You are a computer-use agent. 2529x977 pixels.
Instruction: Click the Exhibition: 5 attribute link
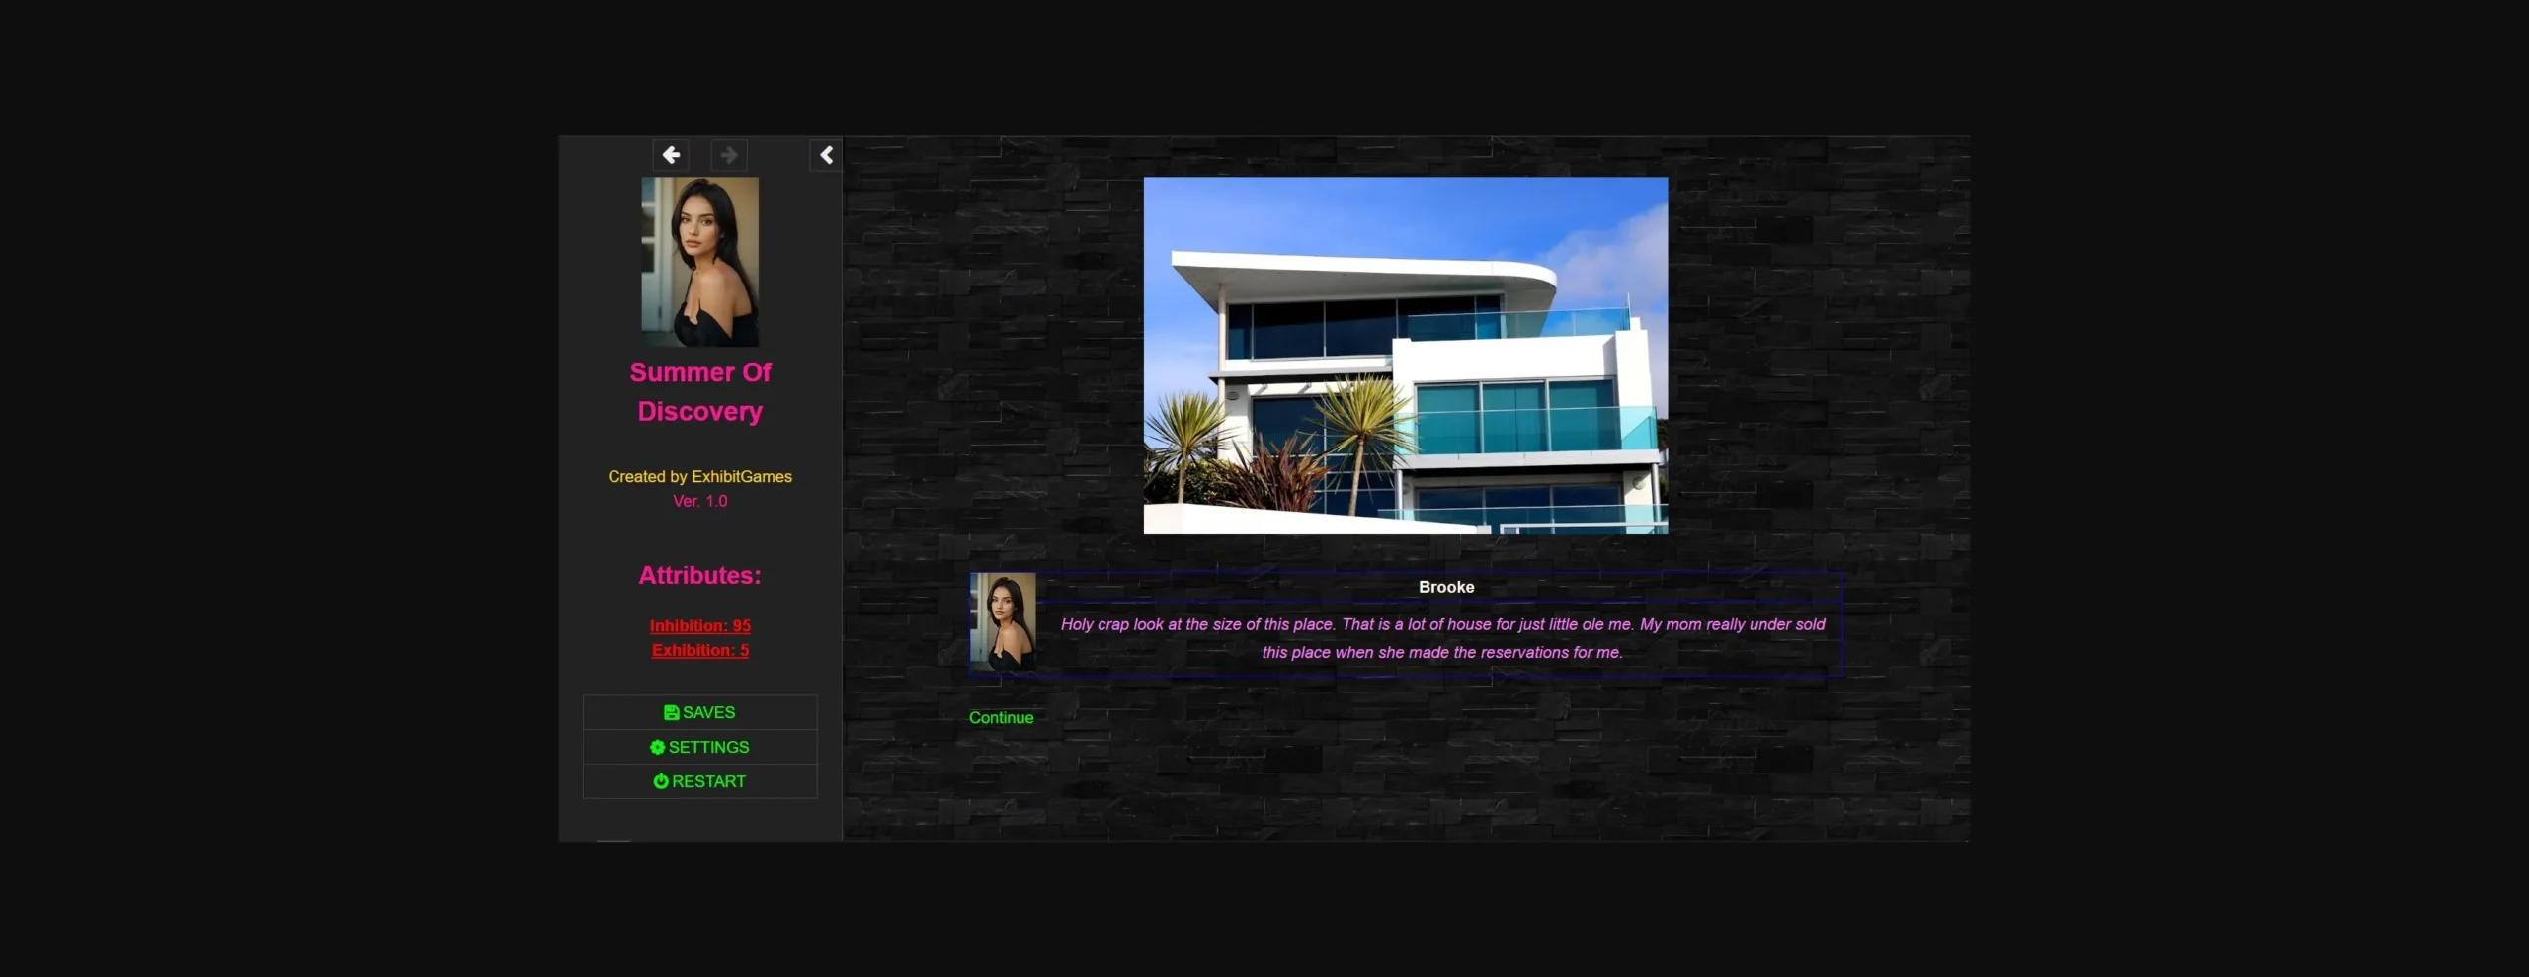[x=699, y=650]
